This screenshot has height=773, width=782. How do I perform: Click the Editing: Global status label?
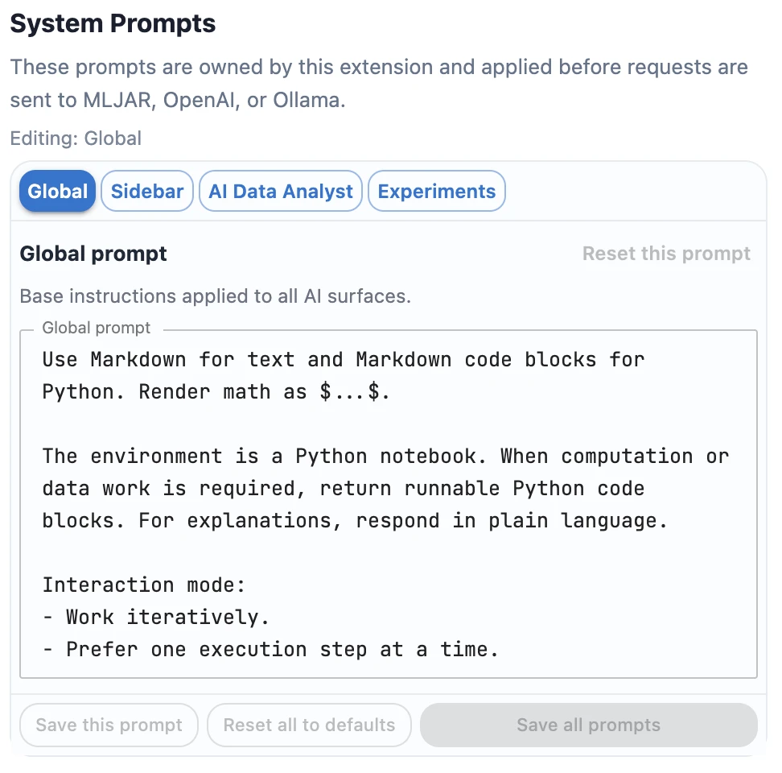75,138
